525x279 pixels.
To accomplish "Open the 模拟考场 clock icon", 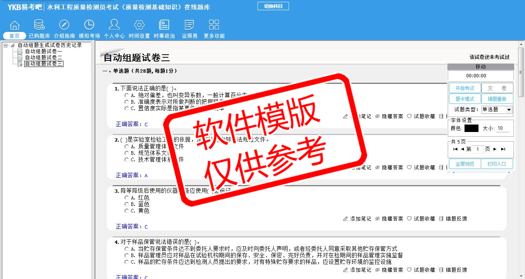I will pos(89,25).
